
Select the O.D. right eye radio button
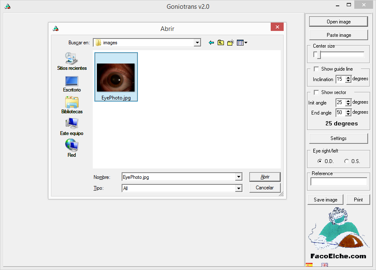point(320,161)
